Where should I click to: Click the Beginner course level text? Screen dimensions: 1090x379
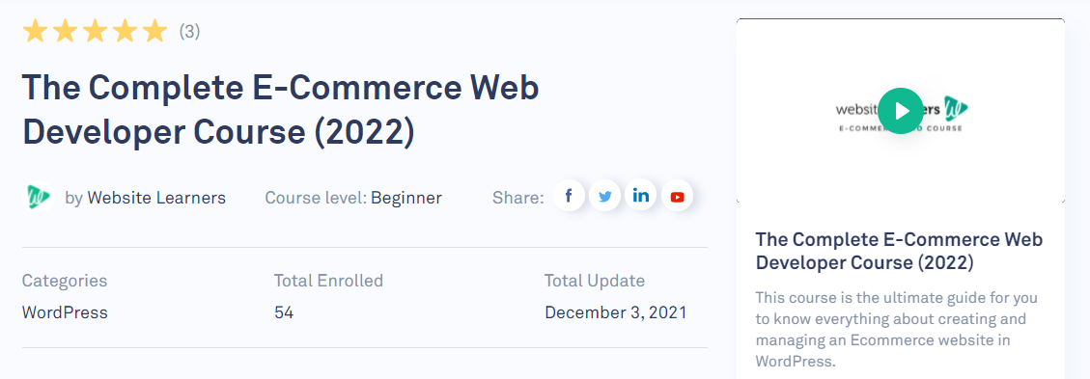(405, 198)
